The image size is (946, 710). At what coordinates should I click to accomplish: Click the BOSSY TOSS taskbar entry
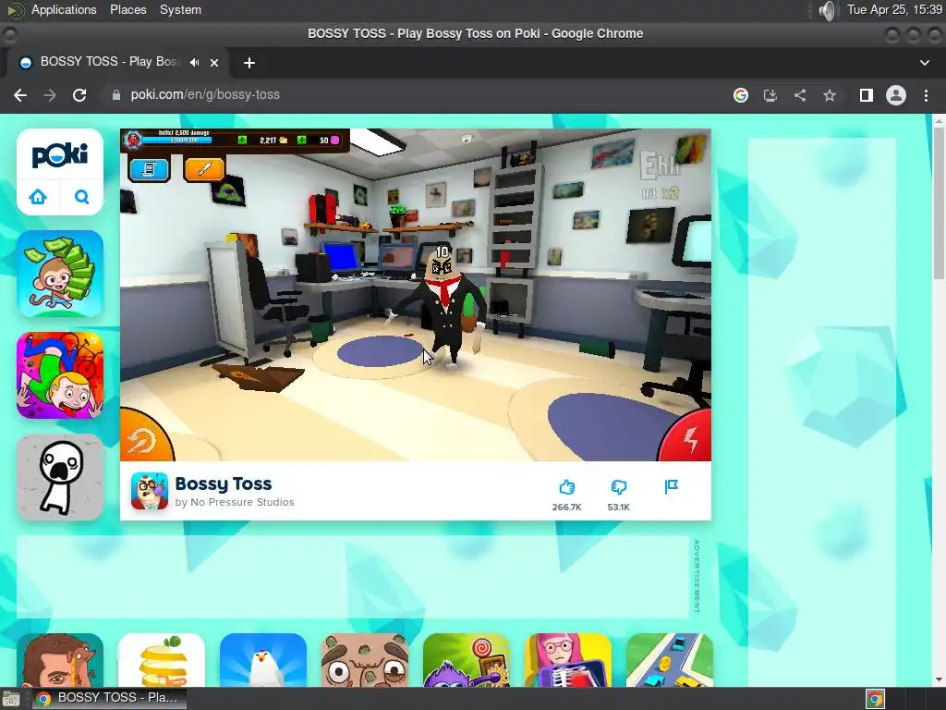(x=109, y=698)
